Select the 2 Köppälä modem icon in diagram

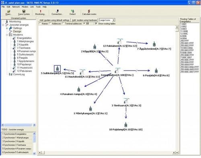[95, 47]
